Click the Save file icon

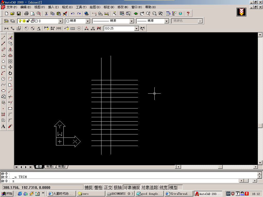click(19, 13)
